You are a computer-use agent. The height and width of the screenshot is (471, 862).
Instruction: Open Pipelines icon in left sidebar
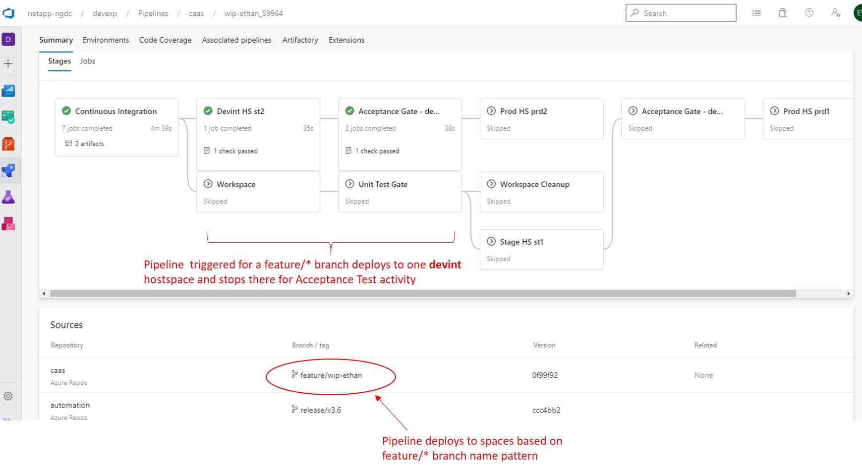(8, 171)
